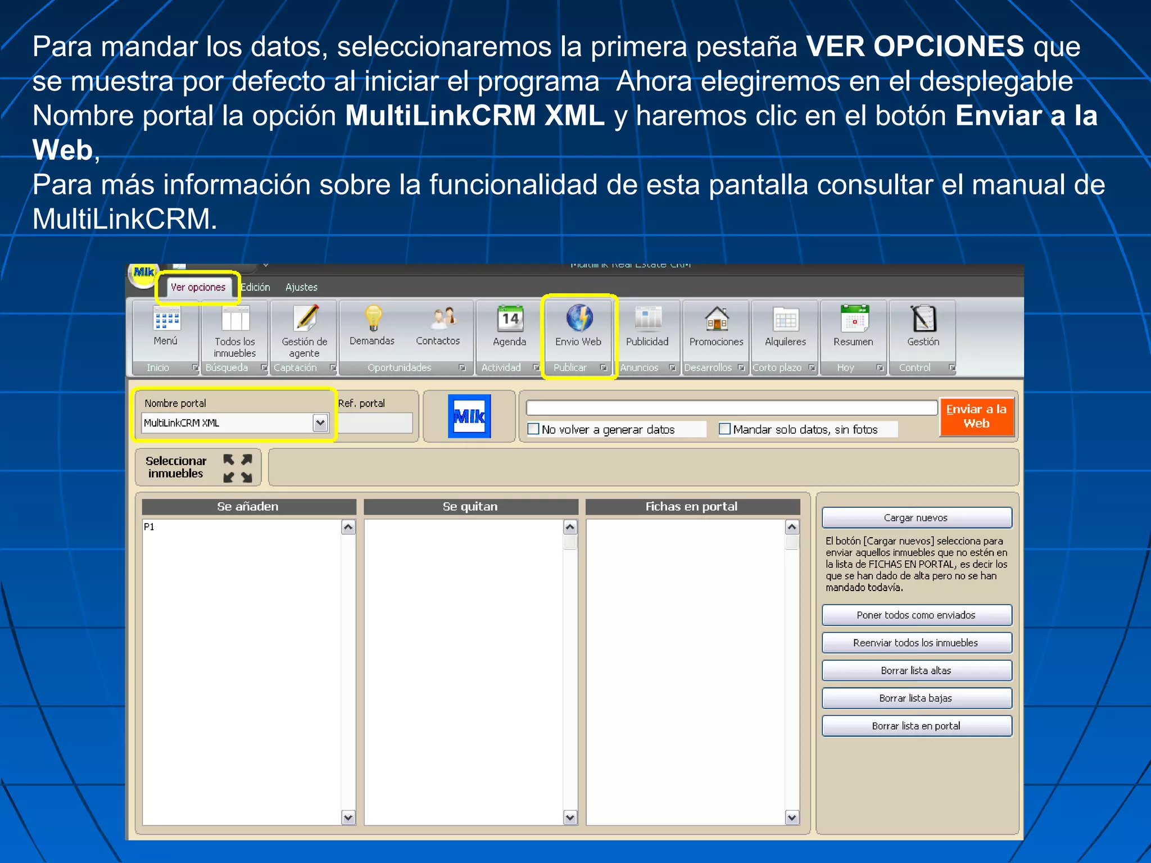Click the Fichas en portal column header
Viewport: 1151px width, 863px height.
(692, 506)
